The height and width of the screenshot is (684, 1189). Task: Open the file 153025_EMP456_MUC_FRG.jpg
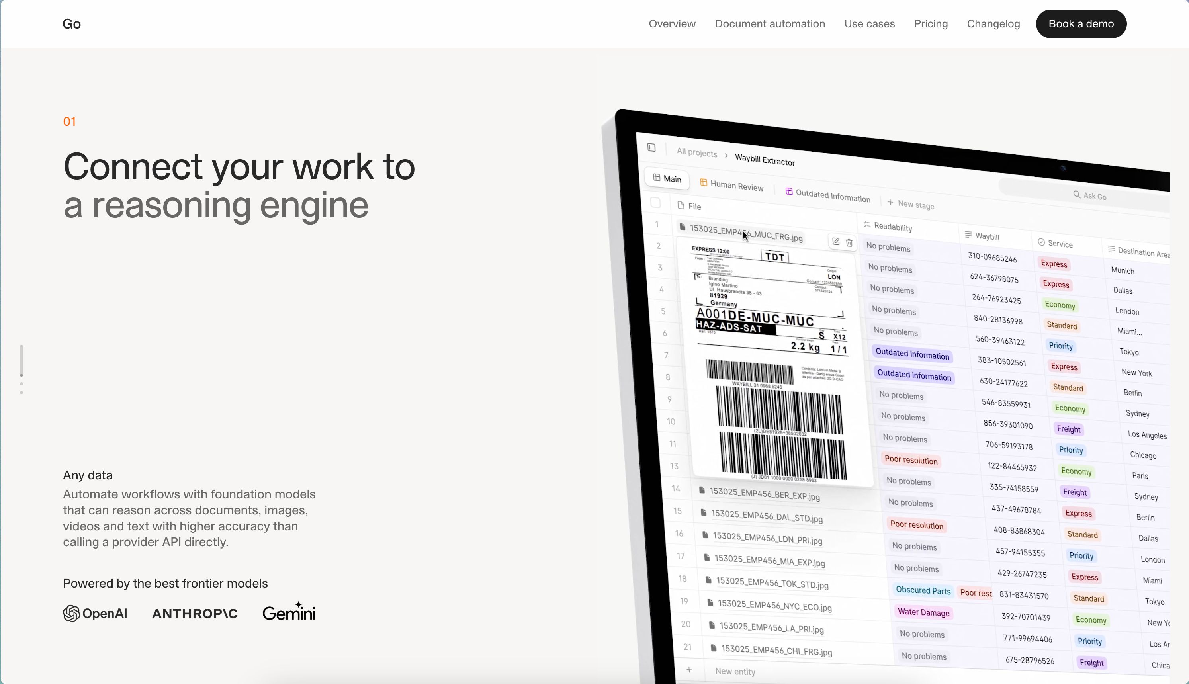(x=745, y=233)
